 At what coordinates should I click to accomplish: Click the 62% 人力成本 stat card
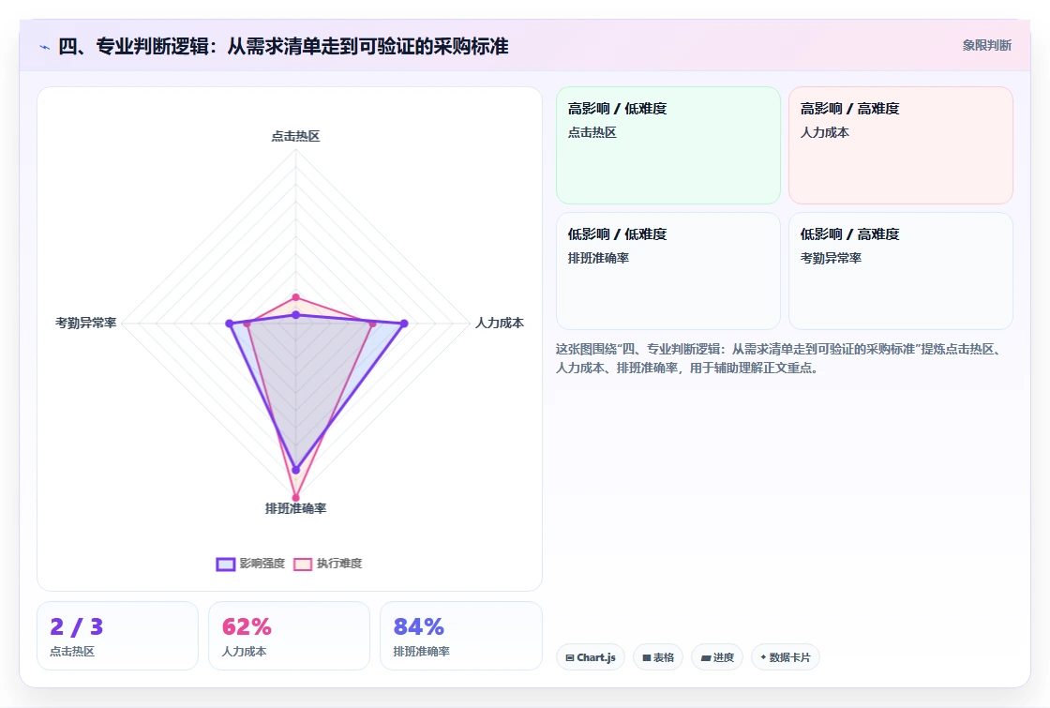pos(290,636)
